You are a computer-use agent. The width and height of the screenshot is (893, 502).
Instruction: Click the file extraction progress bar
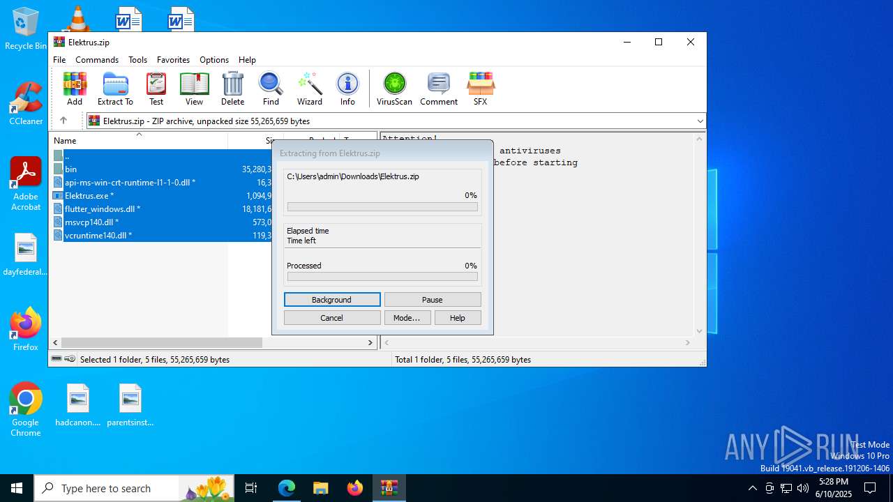(382, 207)
